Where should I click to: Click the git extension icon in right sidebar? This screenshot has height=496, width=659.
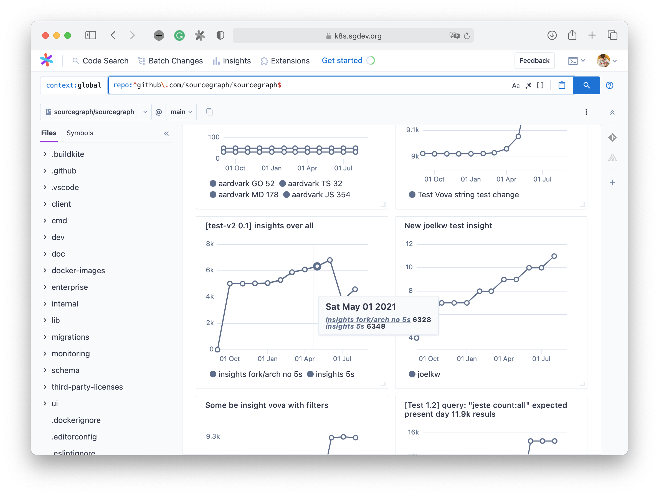[612, 137]
